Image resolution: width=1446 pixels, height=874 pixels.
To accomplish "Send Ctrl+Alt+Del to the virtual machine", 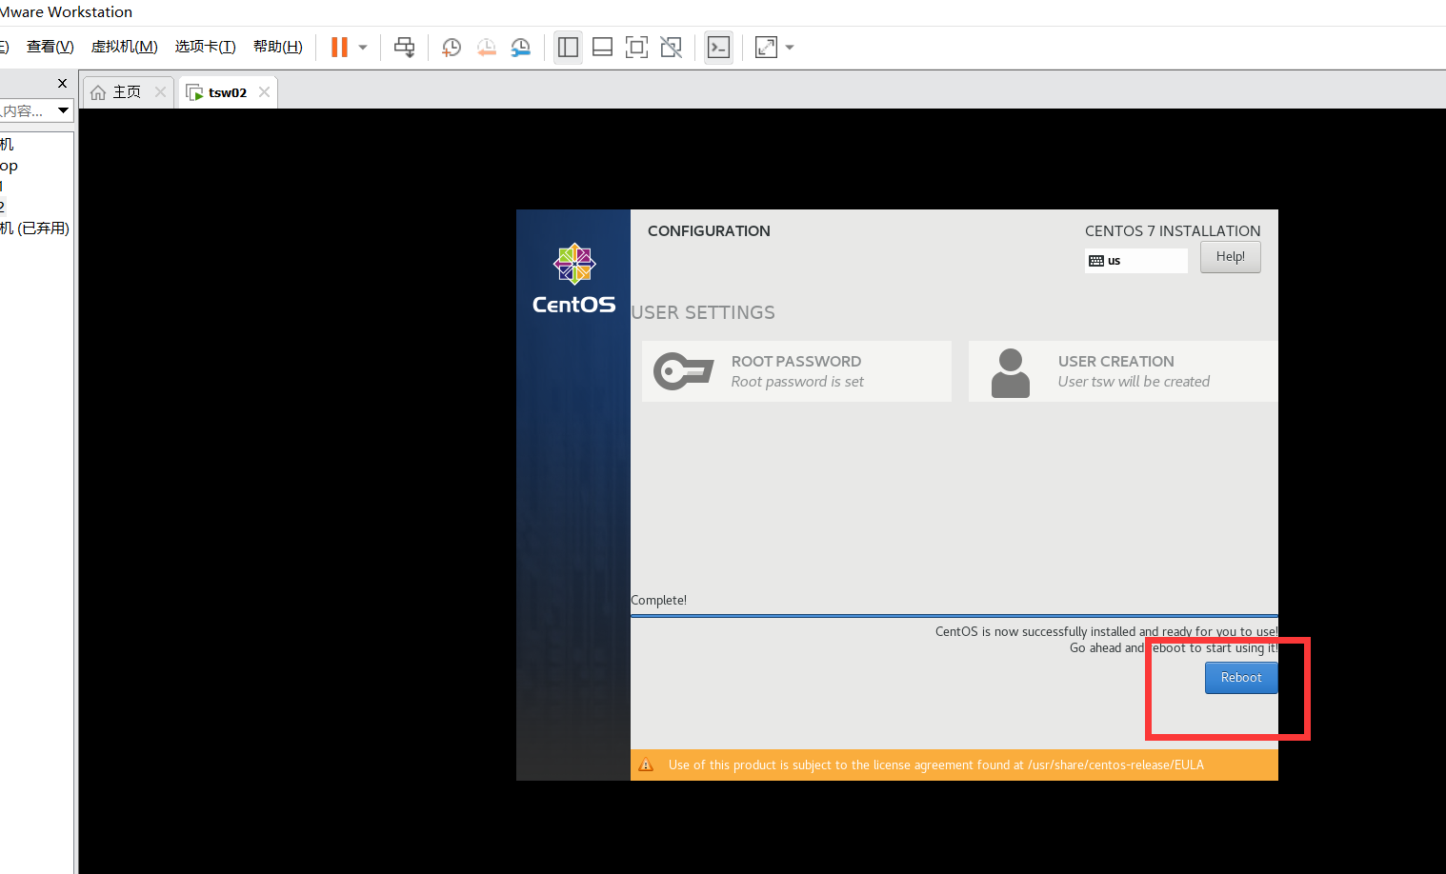I will coord(405,47).
